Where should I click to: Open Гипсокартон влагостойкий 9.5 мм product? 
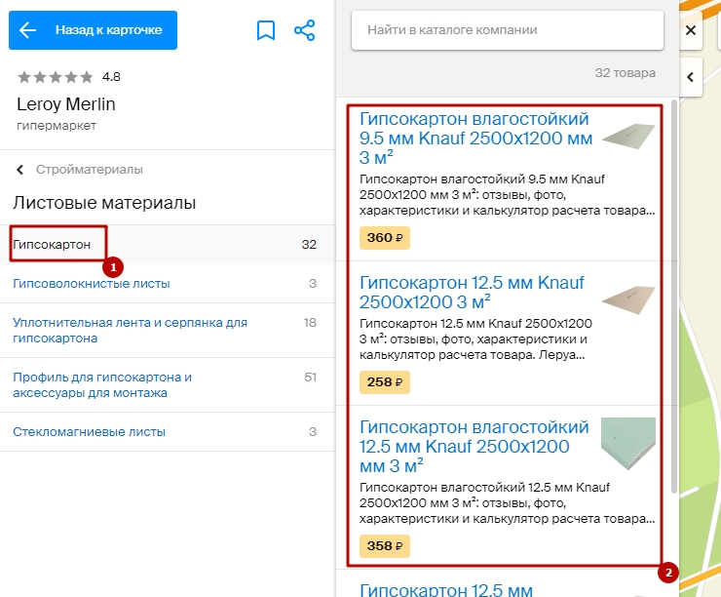[x=475, y=138]
